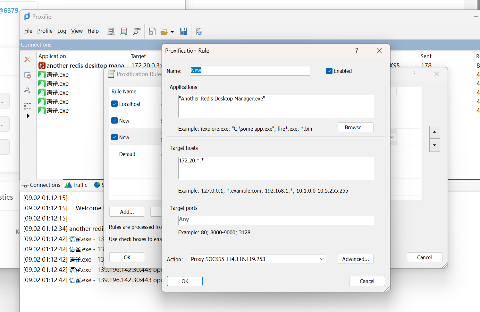480x312 pixels.
Task: Toggle the Localhost rule checkbox
Action: [x=114, y=104]
